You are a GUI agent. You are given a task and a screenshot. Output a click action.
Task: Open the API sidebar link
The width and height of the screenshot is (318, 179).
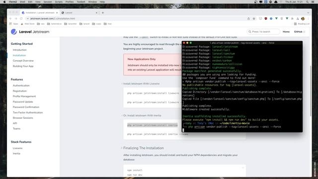tap(15, 123)
